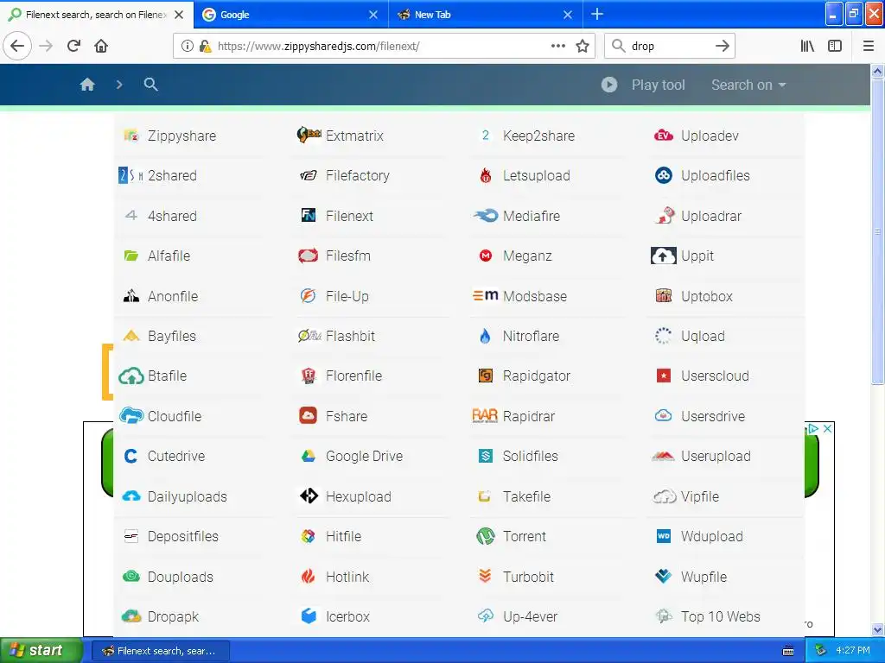The height and width of the screenshot is (663, 885).
Task: Click the Torrent logo icon
Action: (x=486, y=536)
